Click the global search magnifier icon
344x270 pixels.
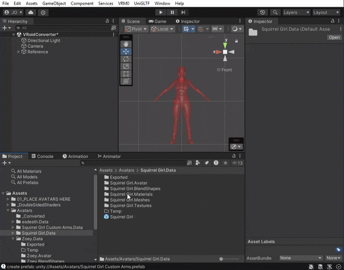pos(275,12)
